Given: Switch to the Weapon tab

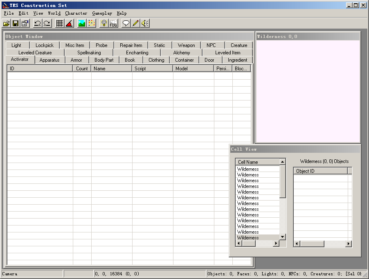Looking at the screenshot, I should 186,45.
